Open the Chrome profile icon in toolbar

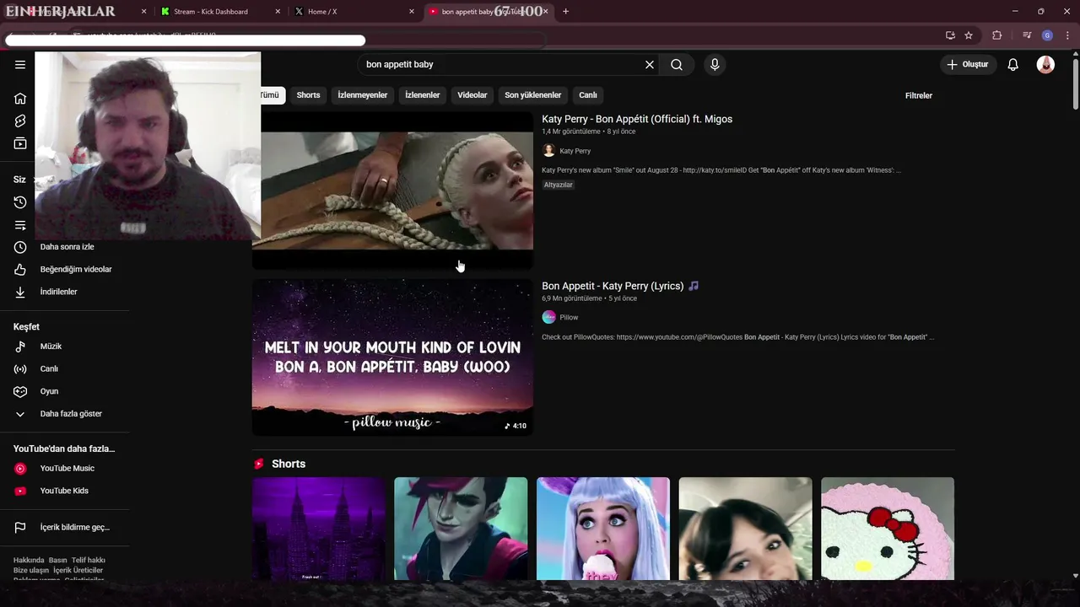1047,35
